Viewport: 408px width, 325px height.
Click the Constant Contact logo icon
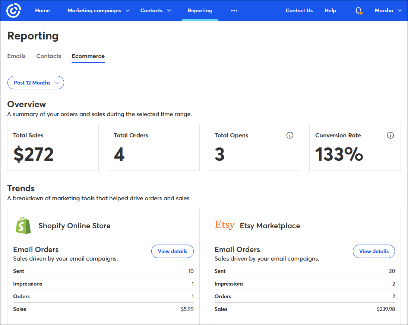pos(13,10)
